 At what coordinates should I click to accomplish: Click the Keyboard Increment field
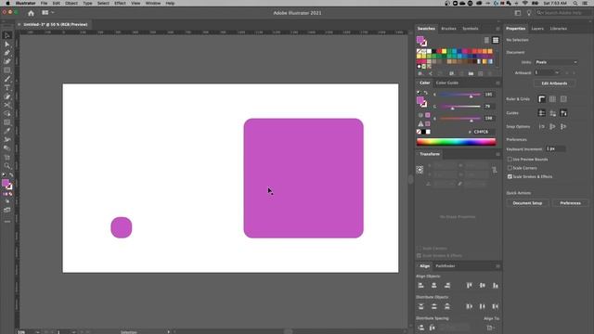click(x=555, y=148)
